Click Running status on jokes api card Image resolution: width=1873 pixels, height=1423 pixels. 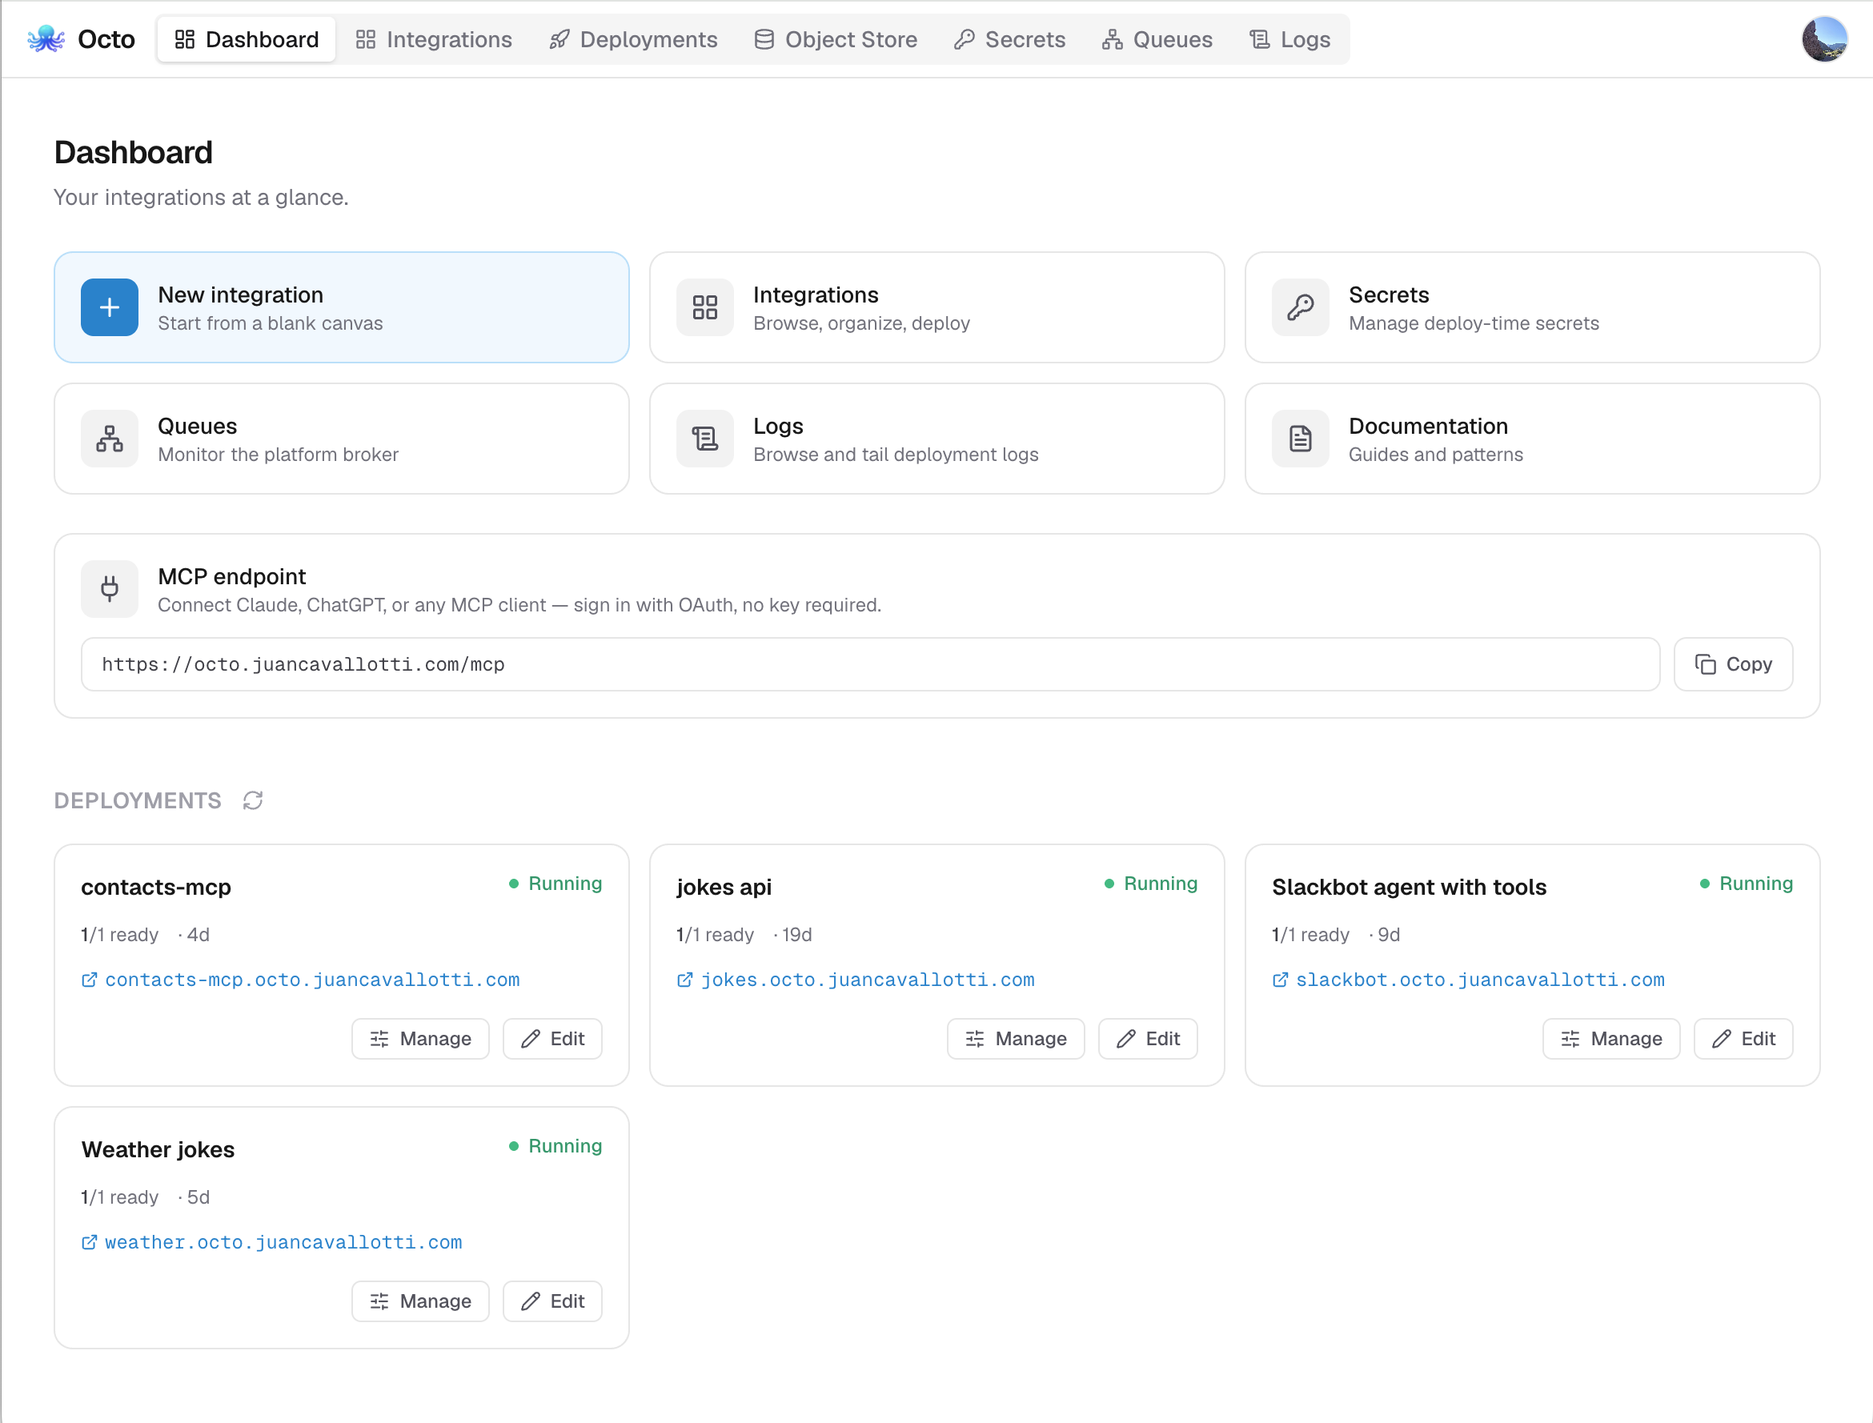pos(1151,884)
